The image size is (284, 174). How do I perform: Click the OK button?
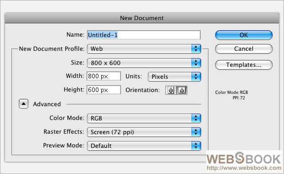point(244,35)
